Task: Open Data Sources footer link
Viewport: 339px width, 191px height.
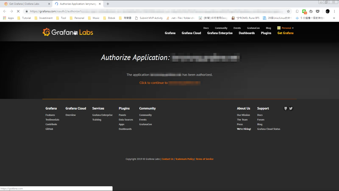Action: (126, 120)
